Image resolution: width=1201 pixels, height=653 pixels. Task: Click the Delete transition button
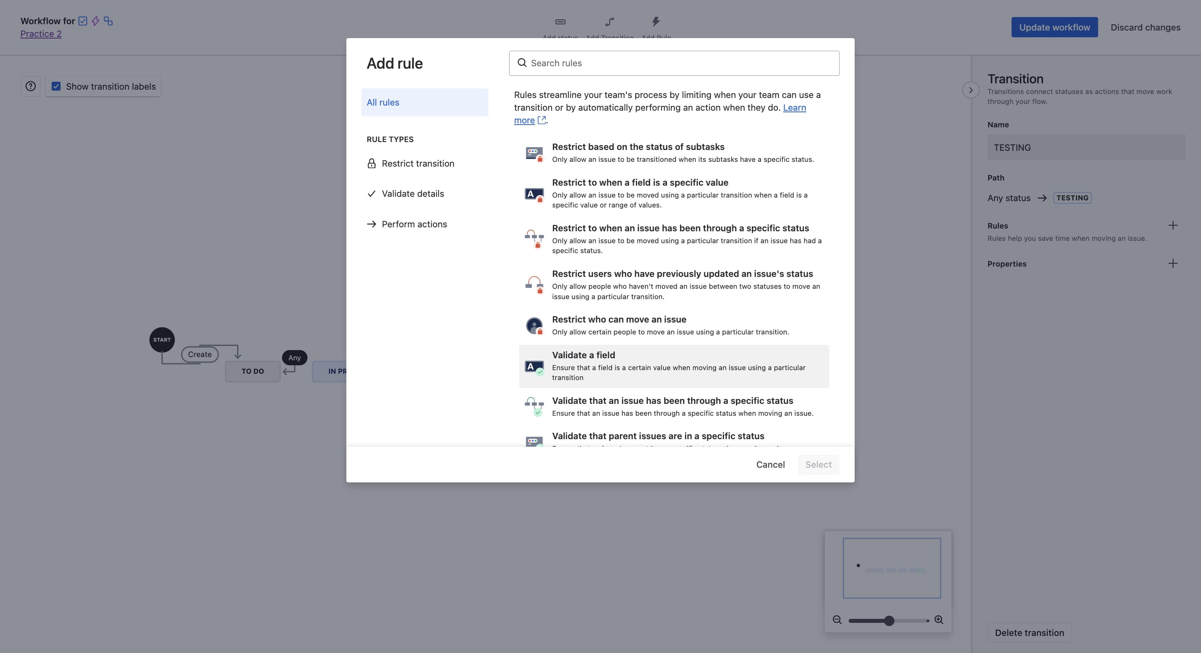click(1029, 632)
